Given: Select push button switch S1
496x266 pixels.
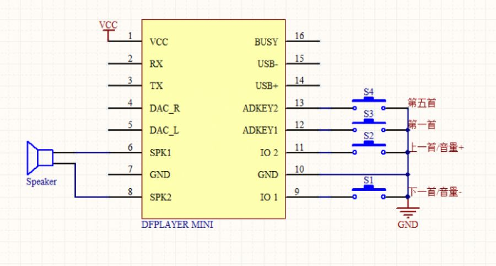Looking at the screenshot, I should pyautogui.click(x=369, y=192).
